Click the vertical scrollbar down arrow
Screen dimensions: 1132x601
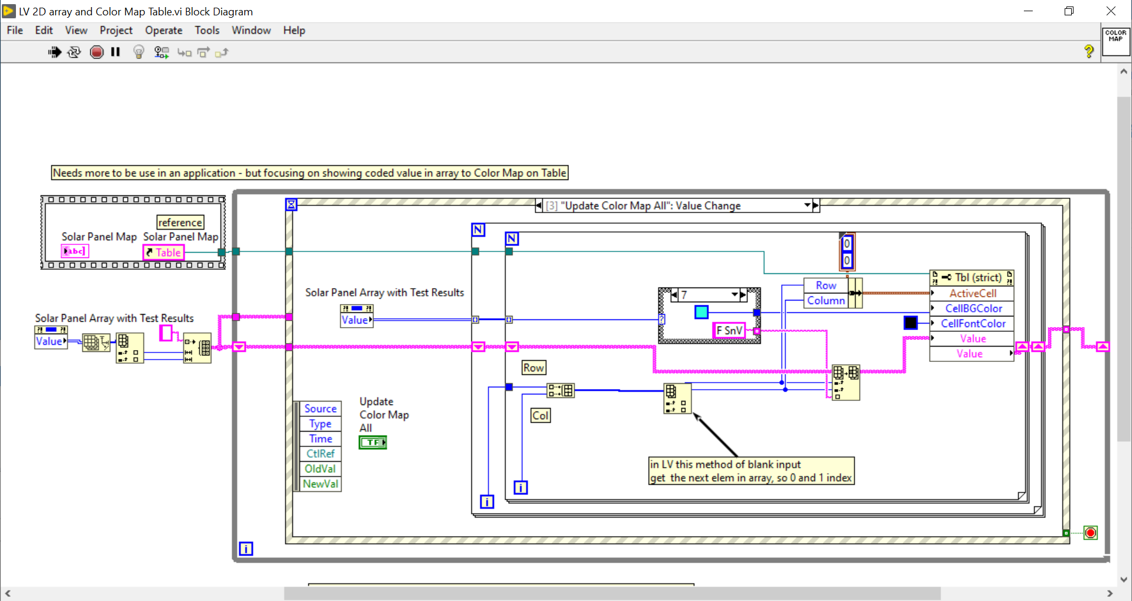(x=1123, y=579)
